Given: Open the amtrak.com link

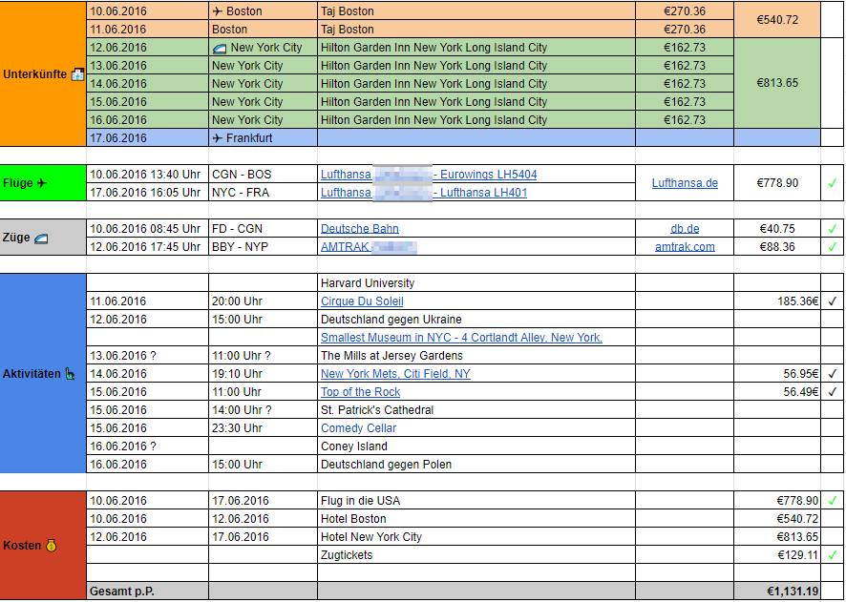Looking at the screenshot, I should pos(685,247).
